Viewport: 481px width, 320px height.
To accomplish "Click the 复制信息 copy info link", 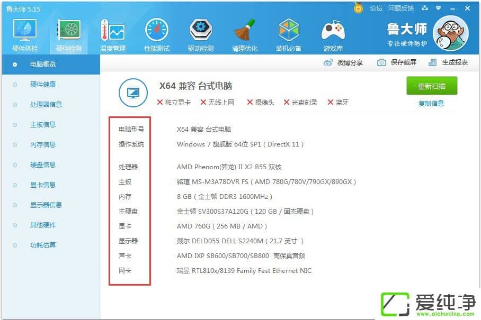I will tap(431, 103).
